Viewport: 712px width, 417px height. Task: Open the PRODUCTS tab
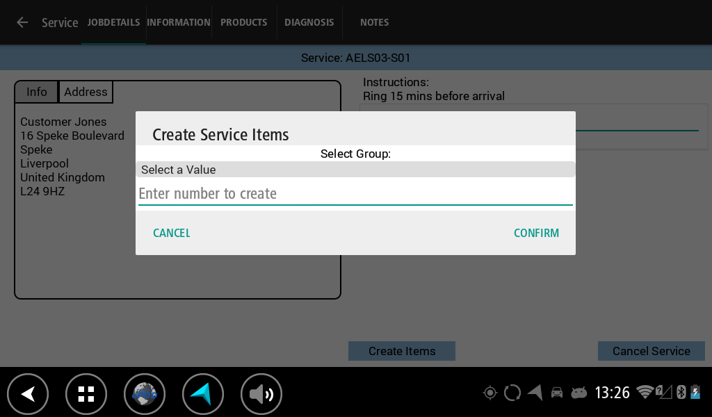point(244,22)
